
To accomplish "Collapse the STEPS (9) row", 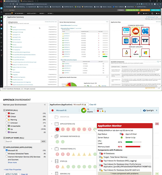I will [52, 161].
